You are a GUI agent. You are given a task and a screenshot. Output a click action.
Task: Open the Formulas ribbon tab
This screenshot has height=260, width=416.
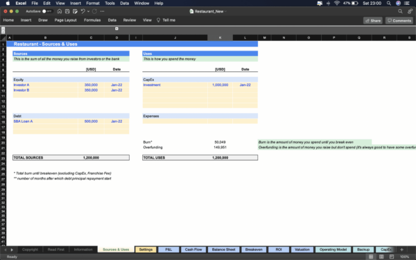92,20
